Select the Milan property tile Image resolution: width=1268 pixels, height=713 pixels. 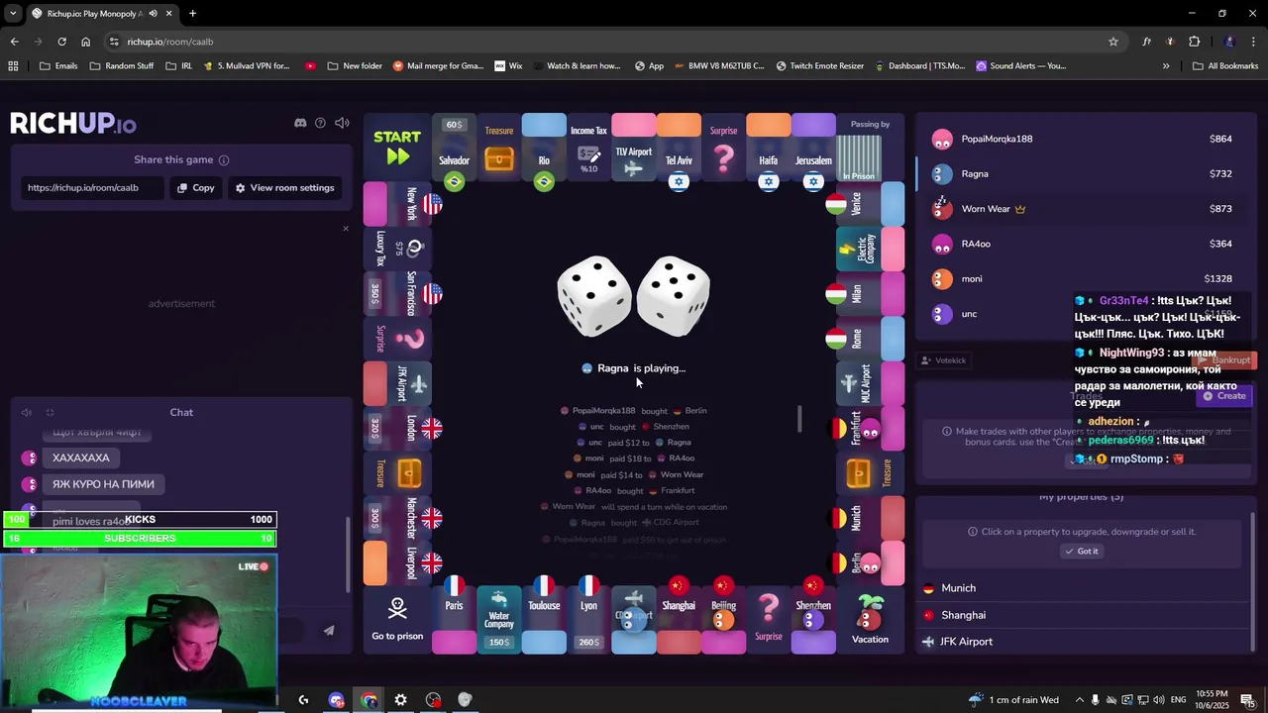click(870, 294)
